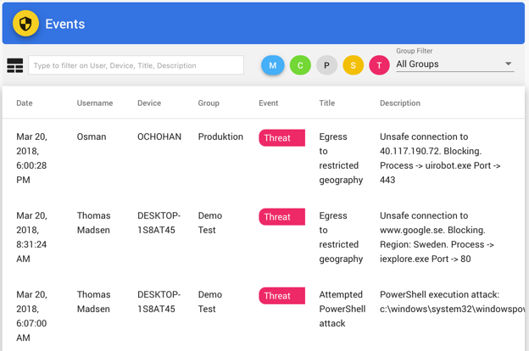This screenshot has height=351, width=529.
Task: Click PowerShell execution attack description
Action: coord(452,302)
